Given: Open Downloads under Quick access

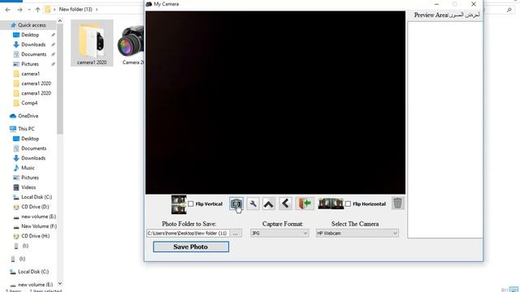Looking at the screenshot, I should pyautogui.click(x=33, y=45).
